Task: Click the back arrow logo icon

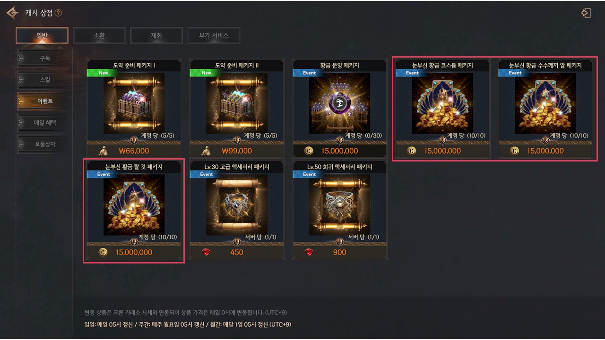Action: pos(13,13)
